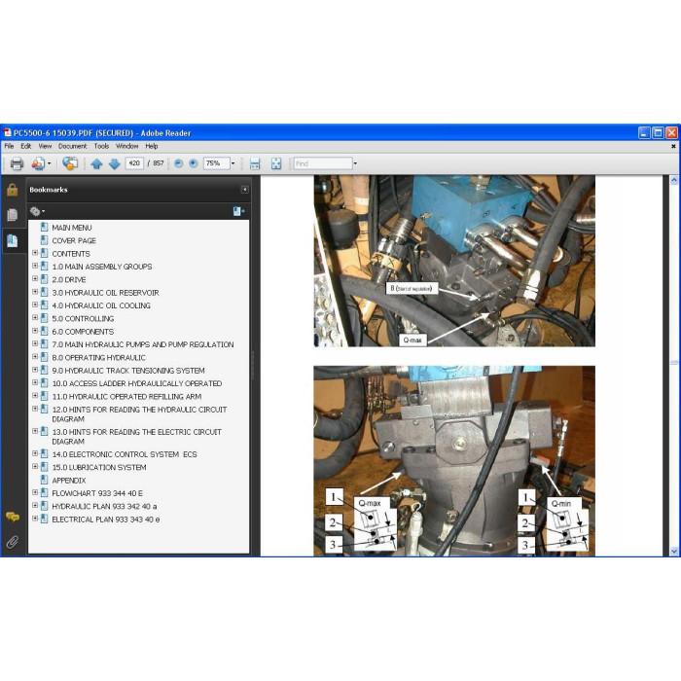
Task: Select 4.0 HYDRAULIC OIL COOLING bookmark
Action: pyautogui.click(x=101, y=305)
